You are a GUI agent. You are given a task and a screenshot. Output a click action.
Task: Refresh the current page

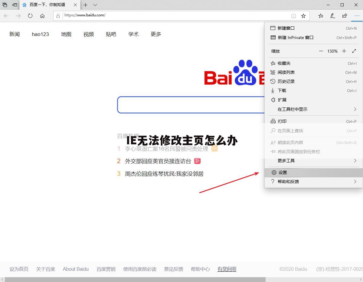[30, 16]
